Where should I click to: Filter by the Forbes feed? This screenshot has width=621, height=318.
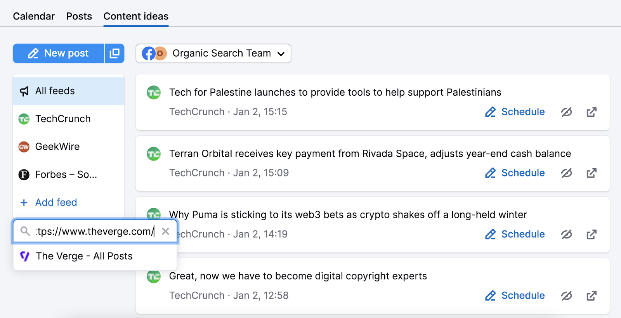point(69,175)
